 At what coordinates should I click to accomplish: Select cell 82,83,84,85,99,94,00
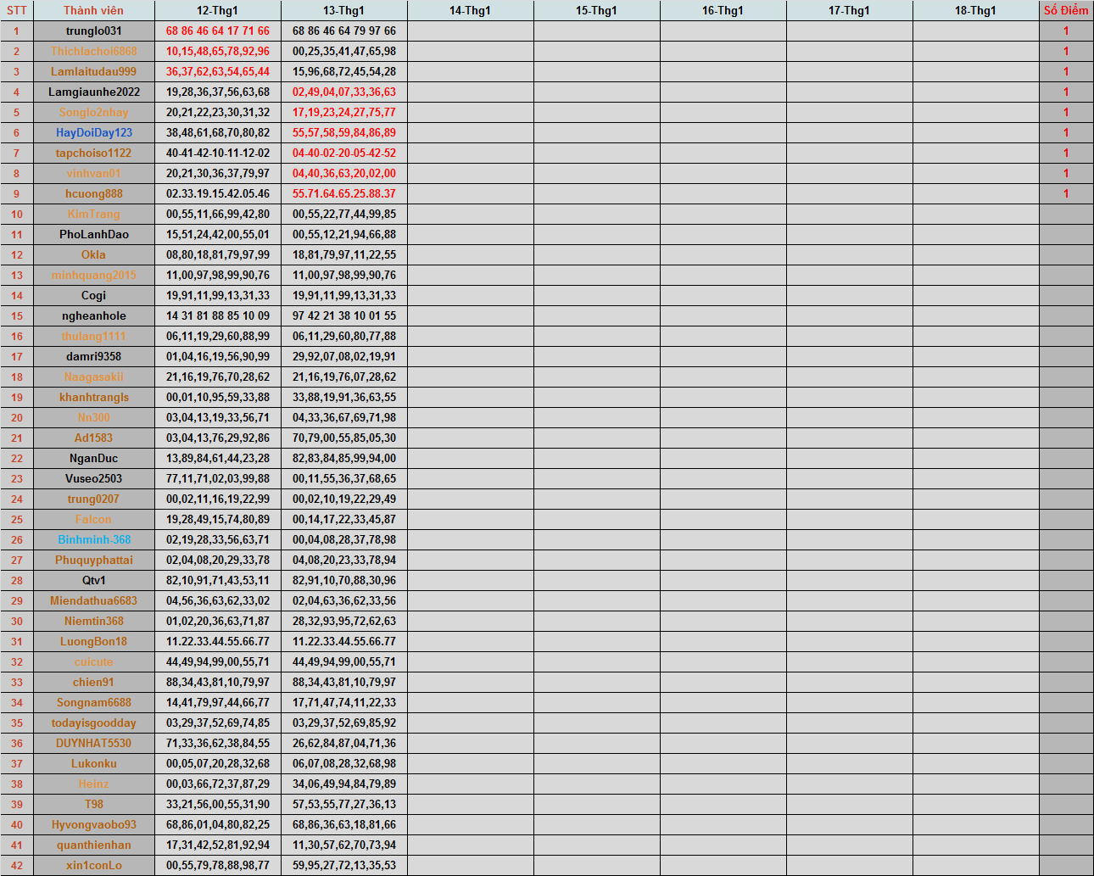point(344,458)
